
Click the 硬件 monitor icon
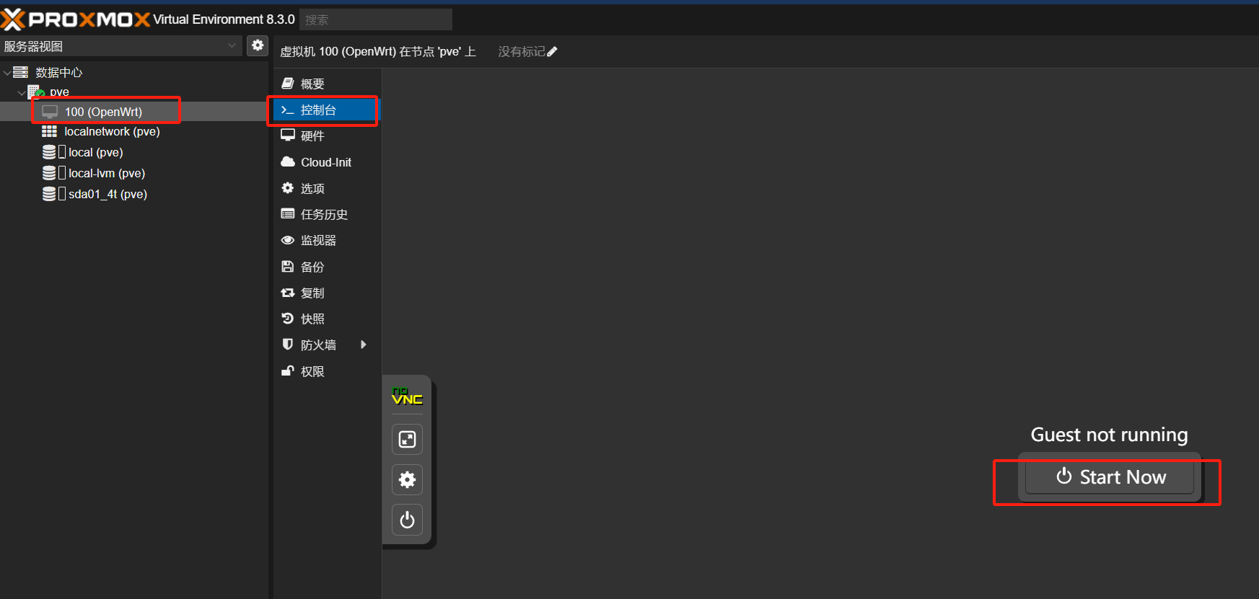pos(288,136)
